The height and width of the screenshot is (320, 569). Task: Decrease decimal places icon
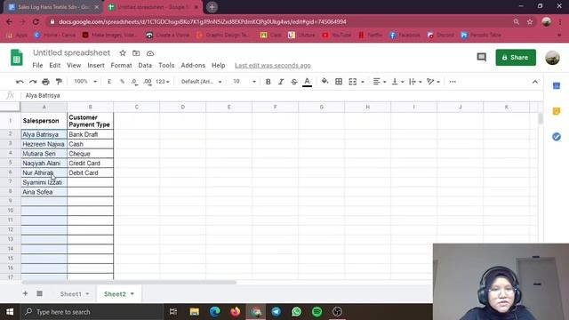coord(134,82)
